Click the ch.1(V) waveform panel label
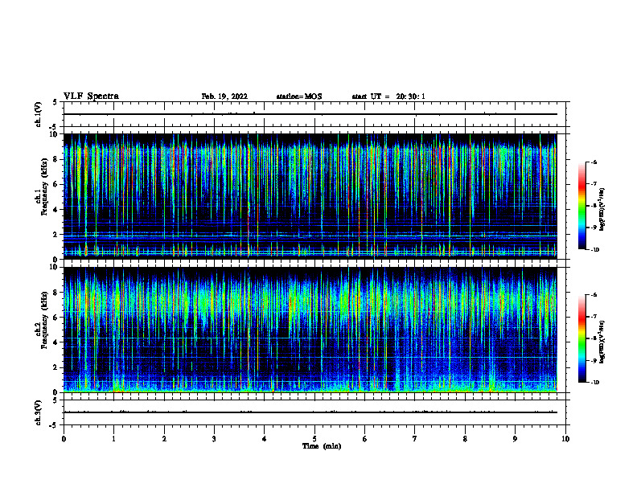 coord(39,114)
